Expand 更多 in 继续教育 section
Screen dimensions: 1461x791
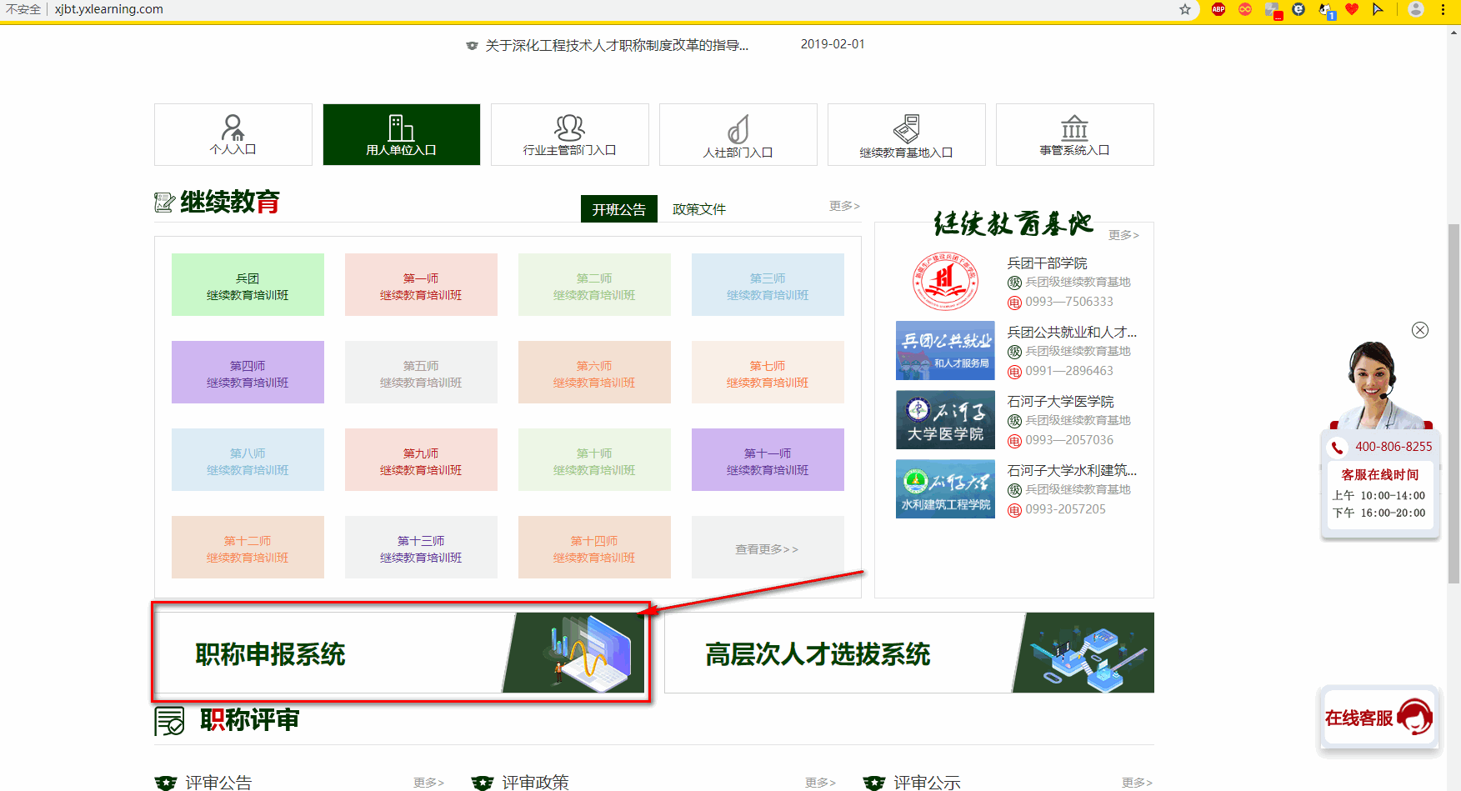click(843, 206)
